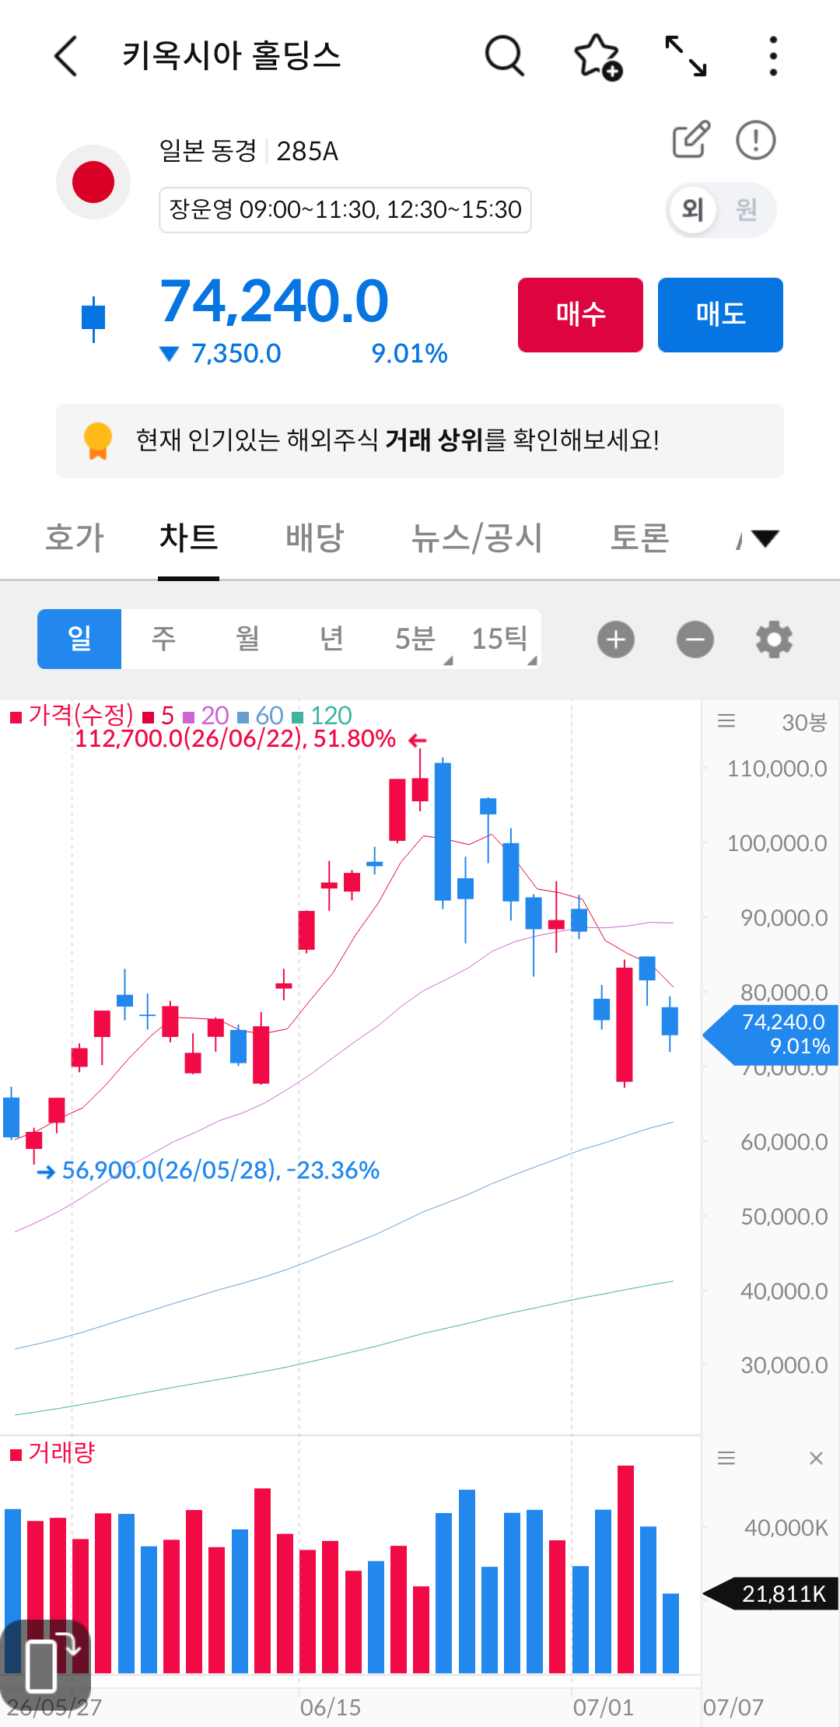This screenshot has width=840, height=1727.
Task: Zoom out chart with minus icon
Action: 695,639
